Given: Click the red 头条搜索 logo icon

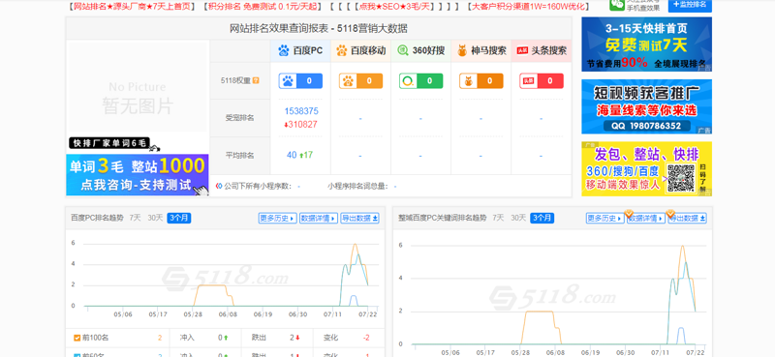Looking at the screenshot, I should [522, 50].
